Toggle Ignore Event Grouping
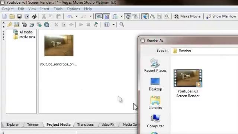238x134 pixels. tap(135, 16)
